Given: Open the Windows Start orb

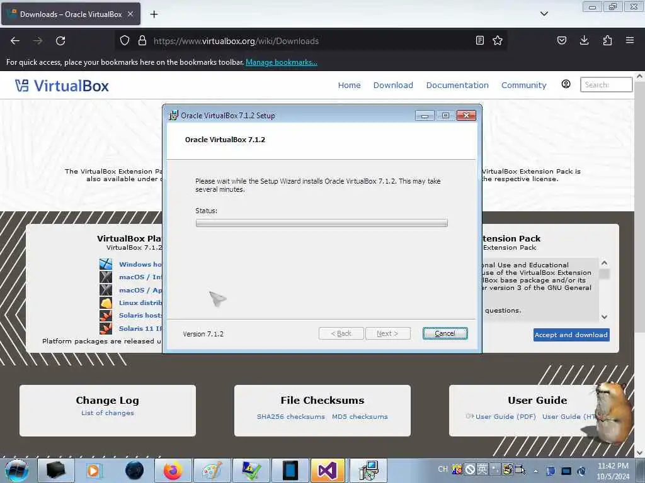Looking at the screenshot, I should tap(17, 470).
